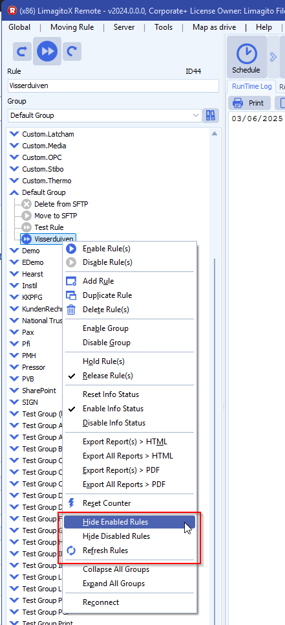Viewport: 285px width, 625px height.
Task: Choose Disable Group in context menu
Action: click(130, 343)
